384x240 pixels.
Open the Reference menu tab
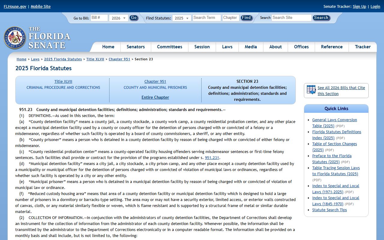click(x=331, y=47)
